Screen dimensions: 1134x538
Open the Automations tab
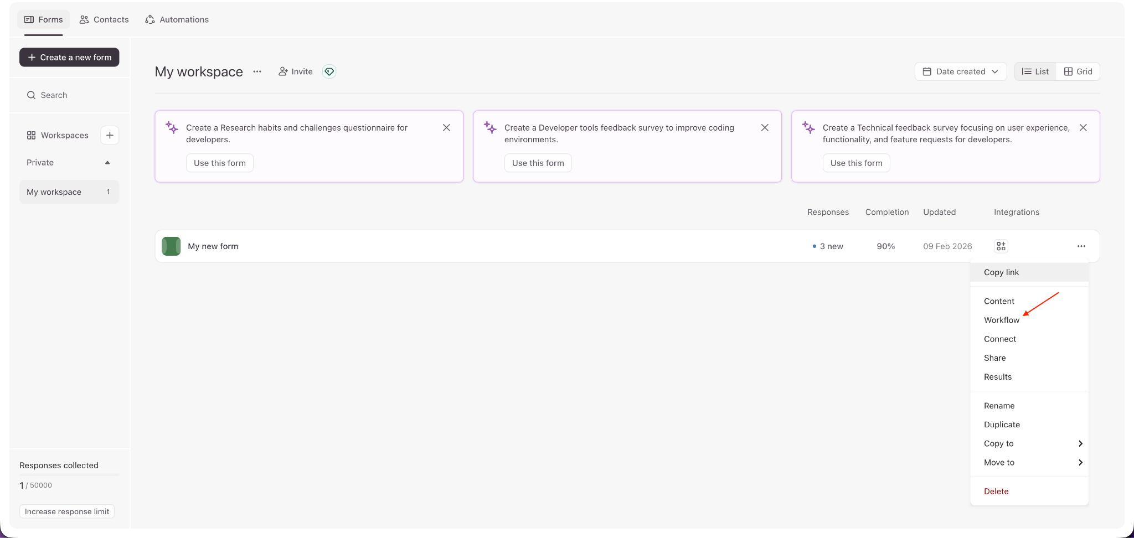click(177, 19)
